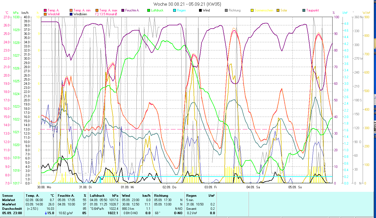The image size is (376, 218).
Task: Click the wind direction angle '68 °'
Action: coord(157,213)
